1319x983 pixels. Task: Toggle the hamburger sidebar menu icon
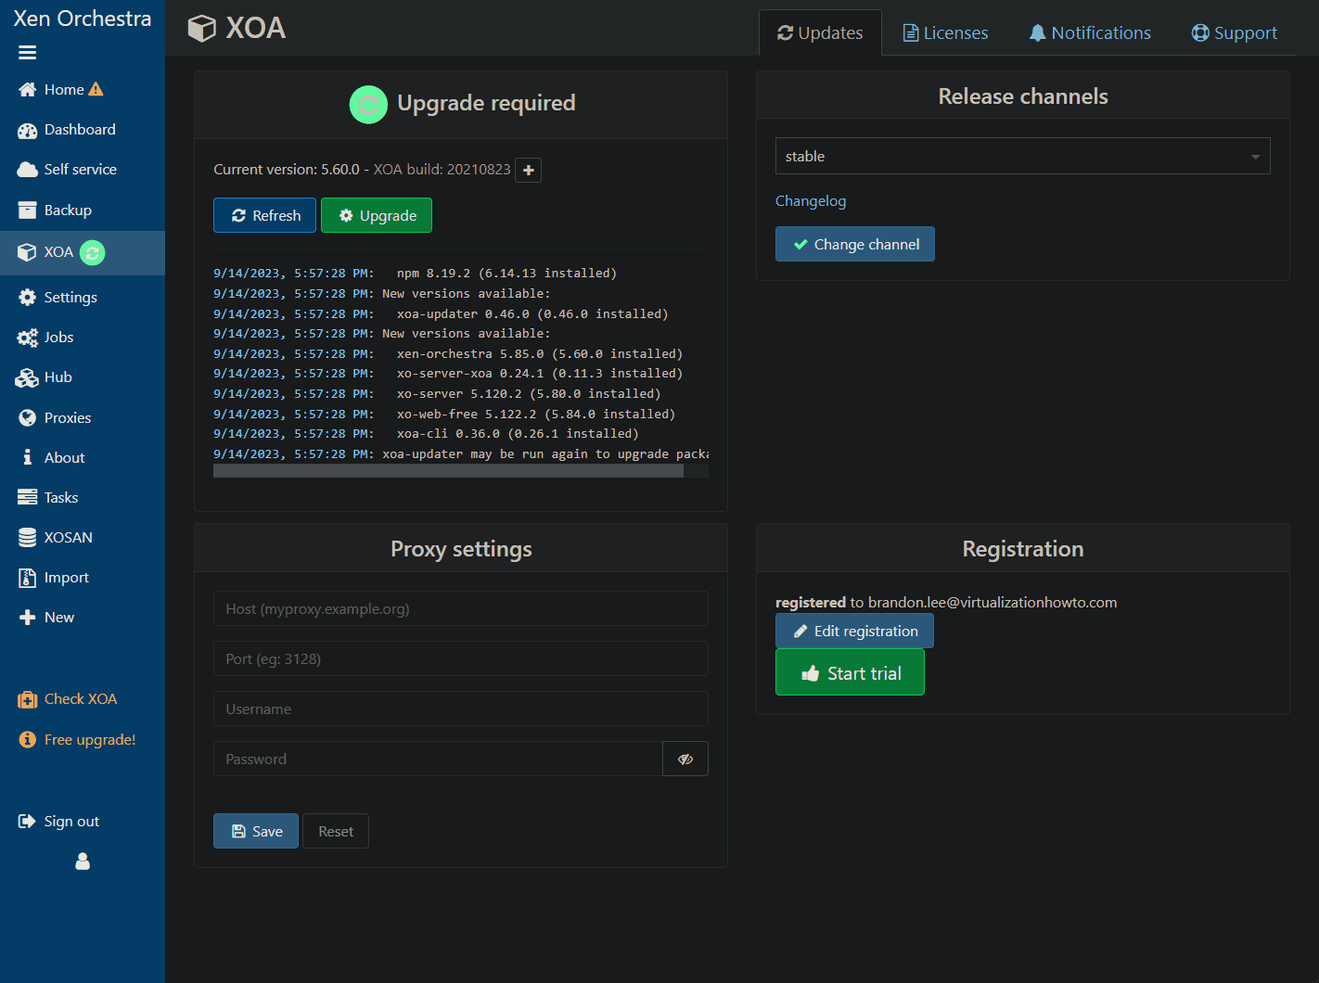27,53
